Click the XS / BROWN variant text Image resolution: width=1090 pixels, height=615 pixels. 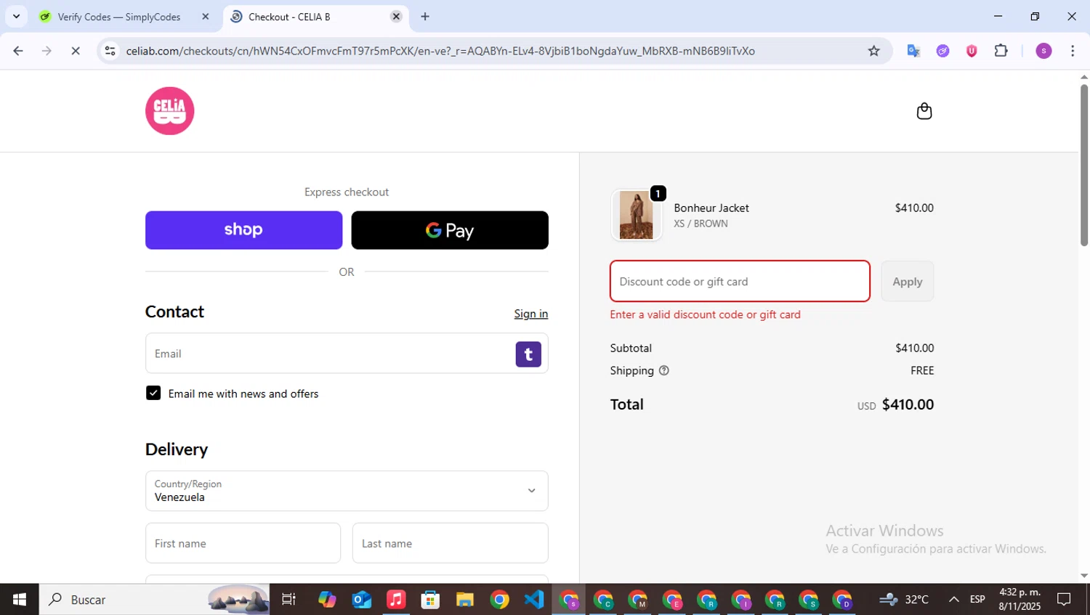(x=701, y=224)
